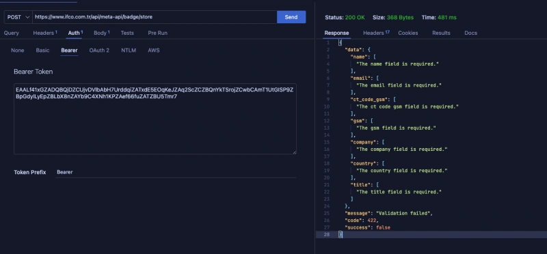Viewport: 547px width, 254px height.
Task: Click inside the Bearer Token text area
Action: coord(155,118)
